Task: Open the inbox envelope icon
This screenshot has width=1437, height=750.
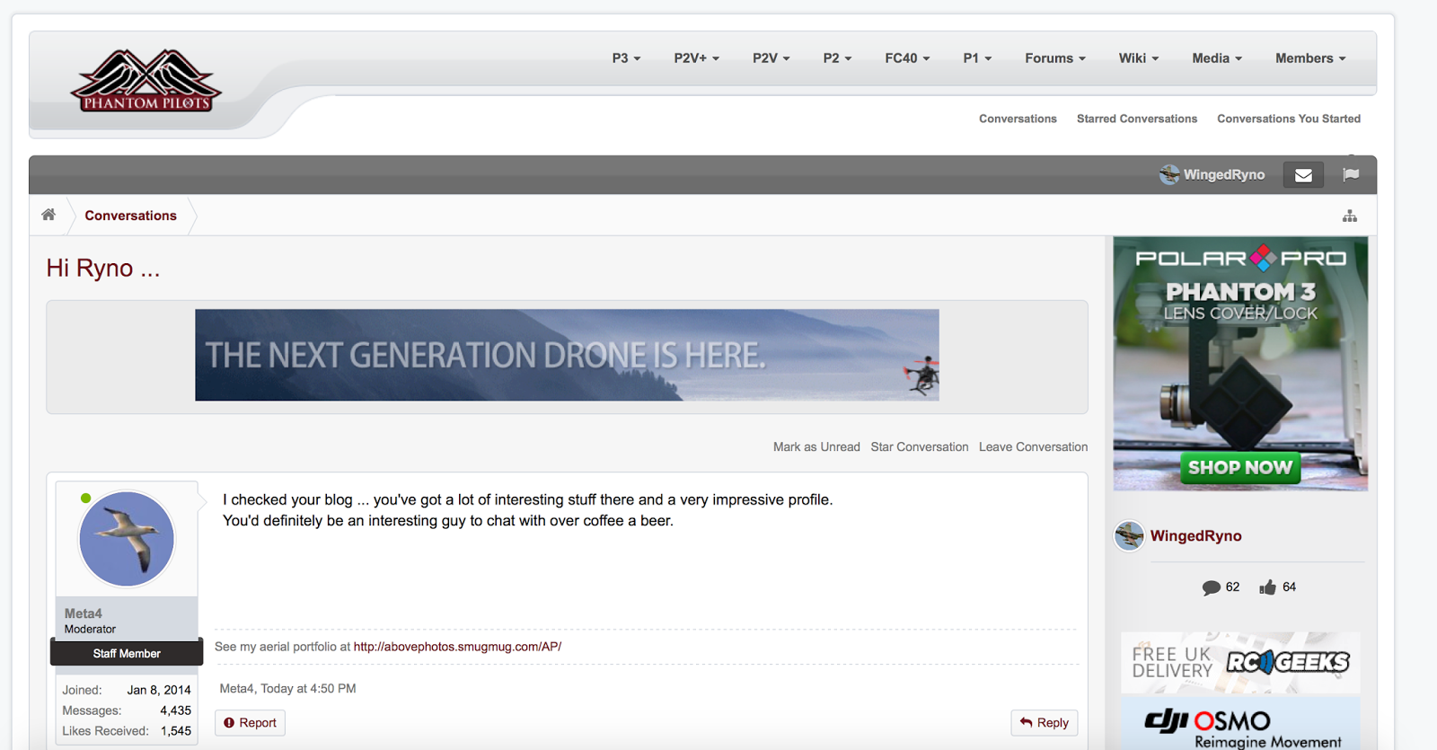Action: (1303, 175)
